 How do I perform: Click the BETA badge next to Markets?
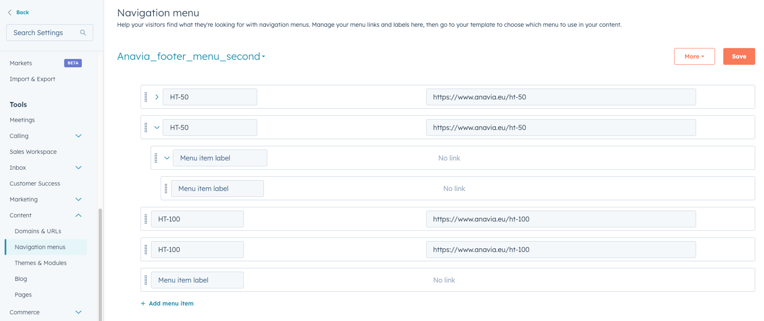tap(73, 63)
